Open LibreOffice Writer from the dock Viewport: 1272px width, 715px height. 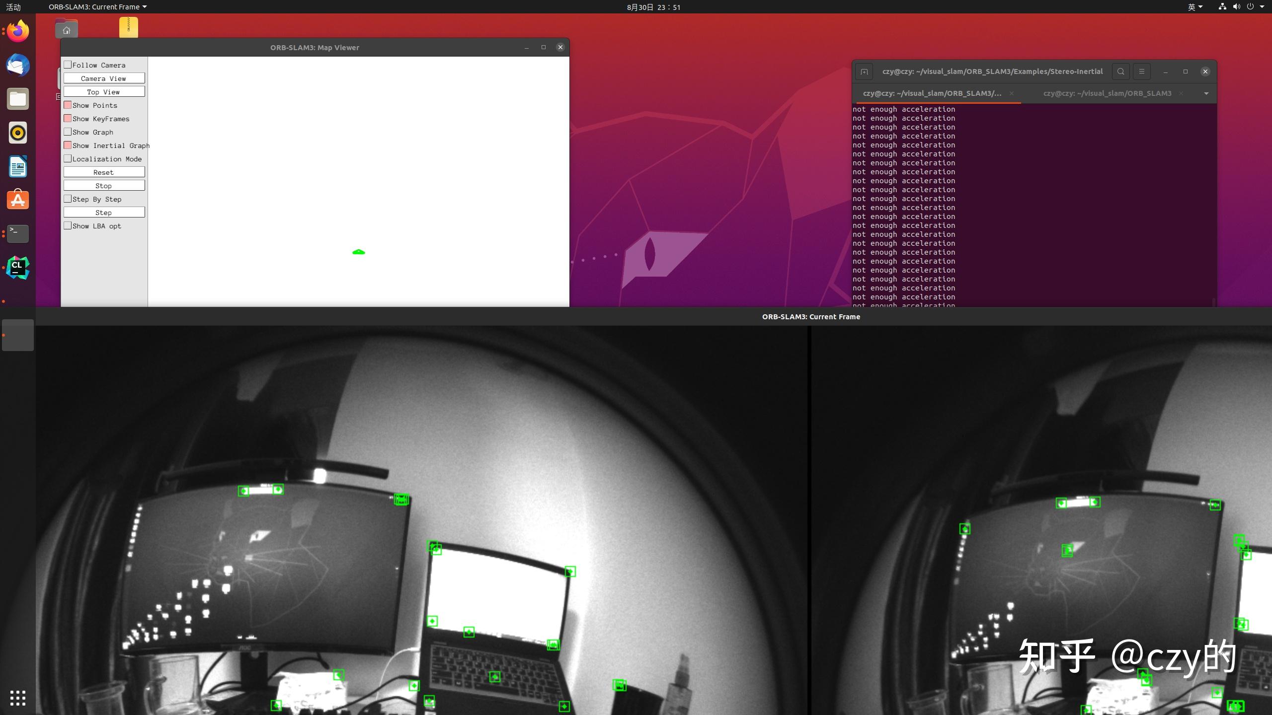click(x=18, y=167)
